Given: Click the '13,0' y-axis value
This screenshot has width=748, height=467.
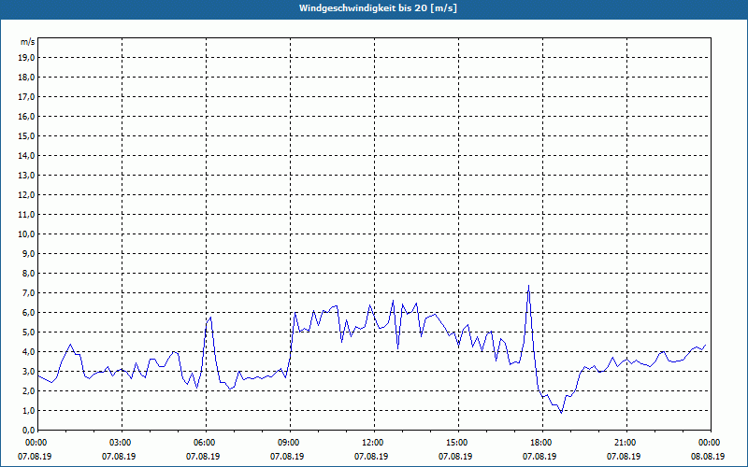Looking at the screenshot, I should pos(26,175).
